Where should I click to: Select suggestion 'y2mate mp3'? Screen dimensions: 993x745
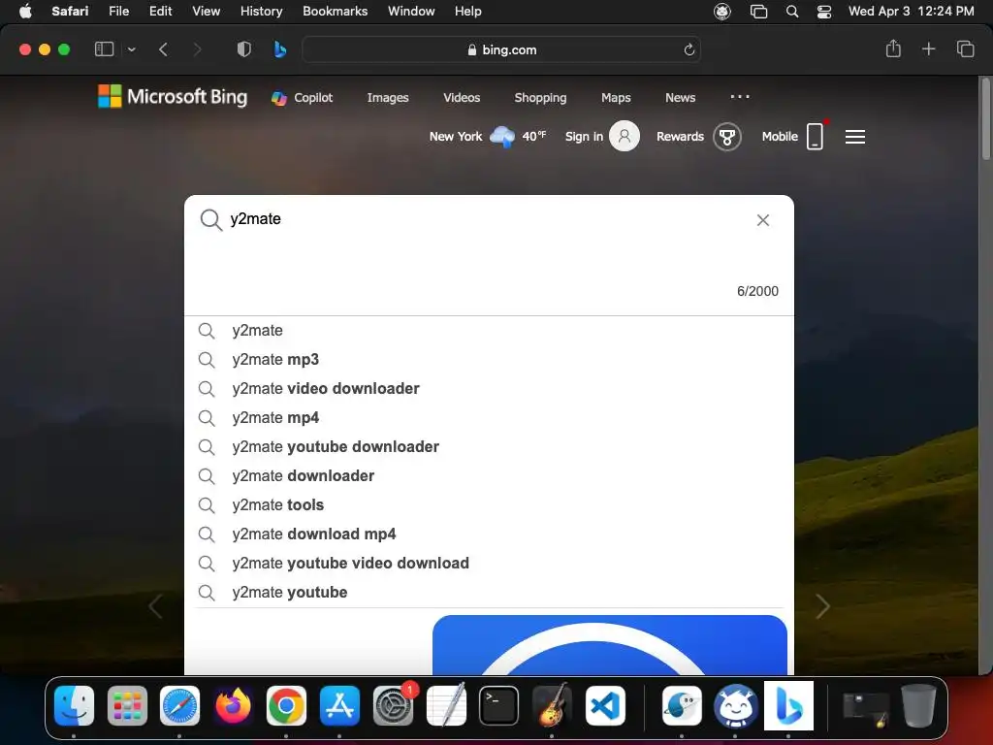click(489, 359)
